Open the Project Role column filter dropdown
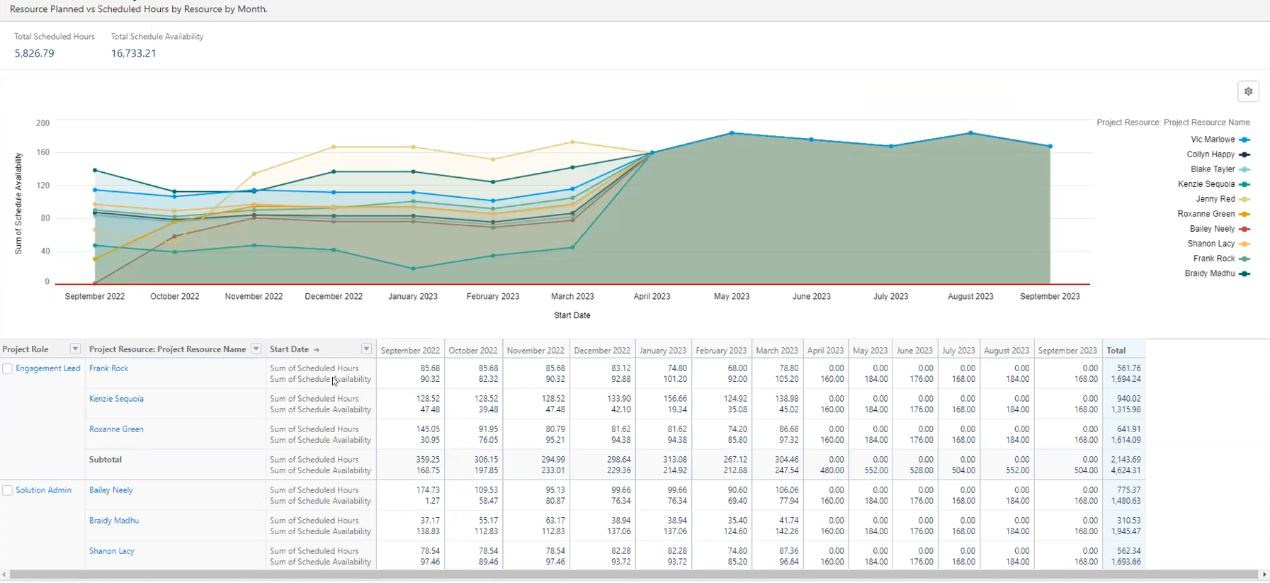 coord(75,349)
